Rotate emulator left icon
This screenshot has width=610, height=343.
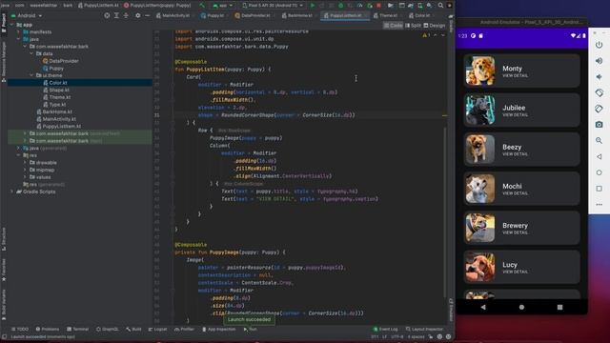pos(600,92)
